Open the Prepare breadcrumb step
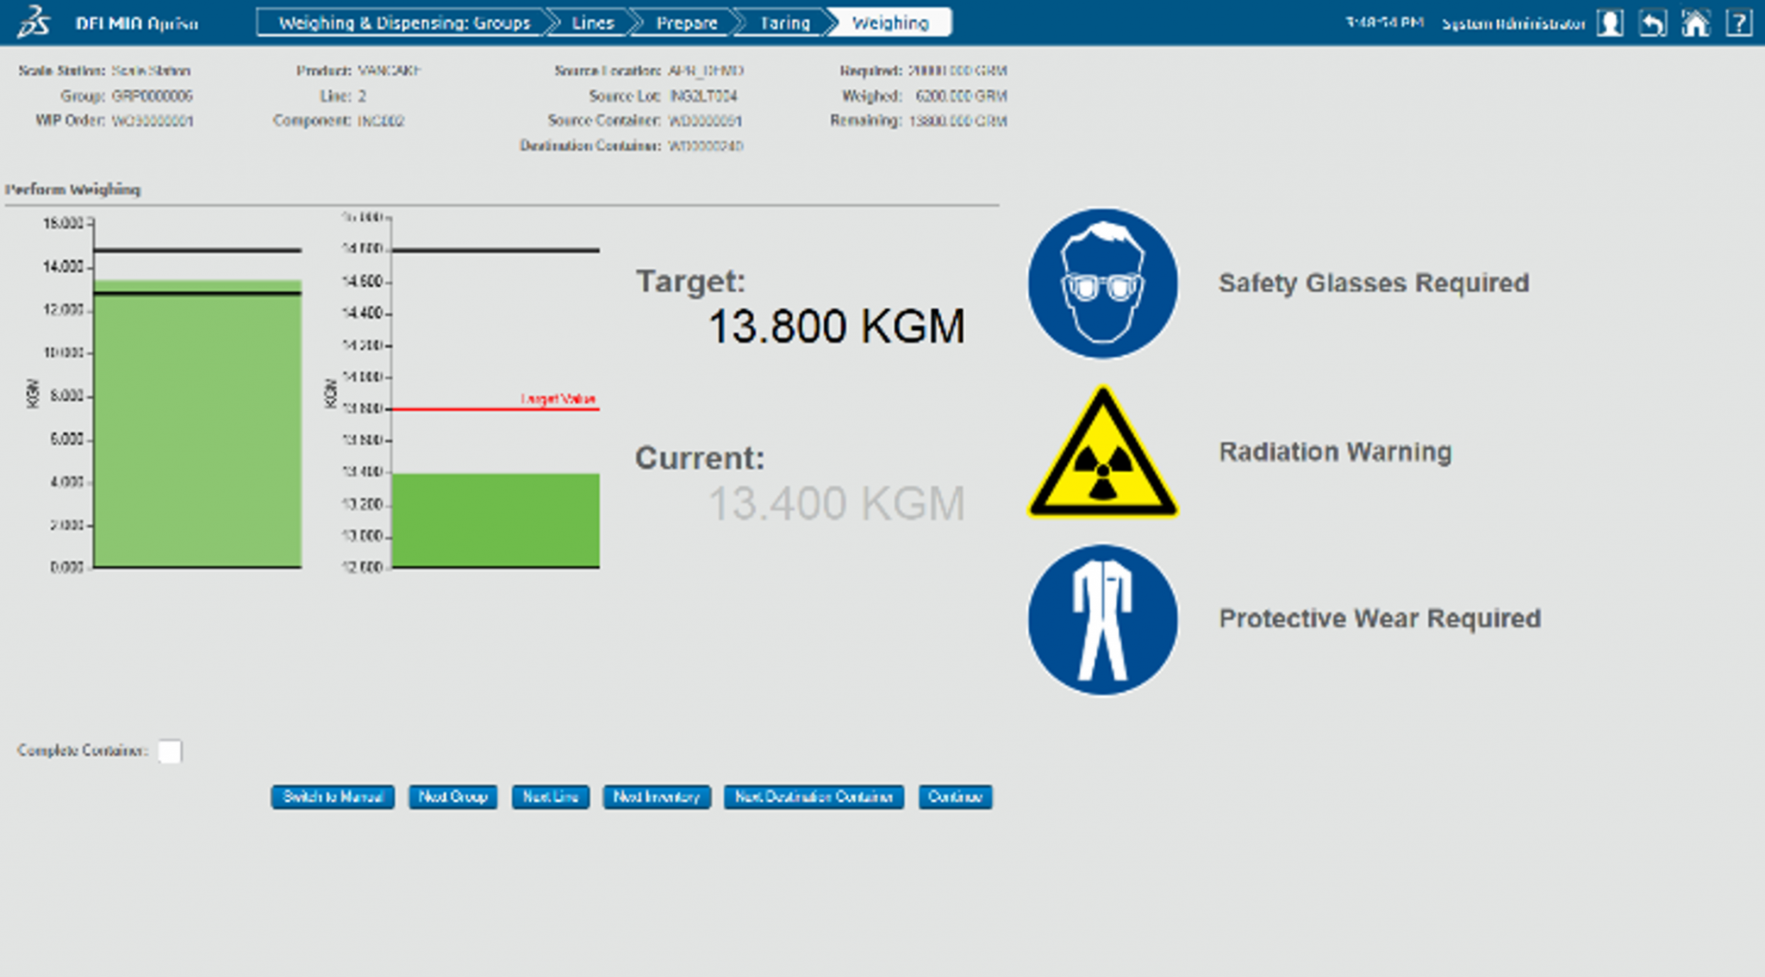 click(x=686, y=23)
